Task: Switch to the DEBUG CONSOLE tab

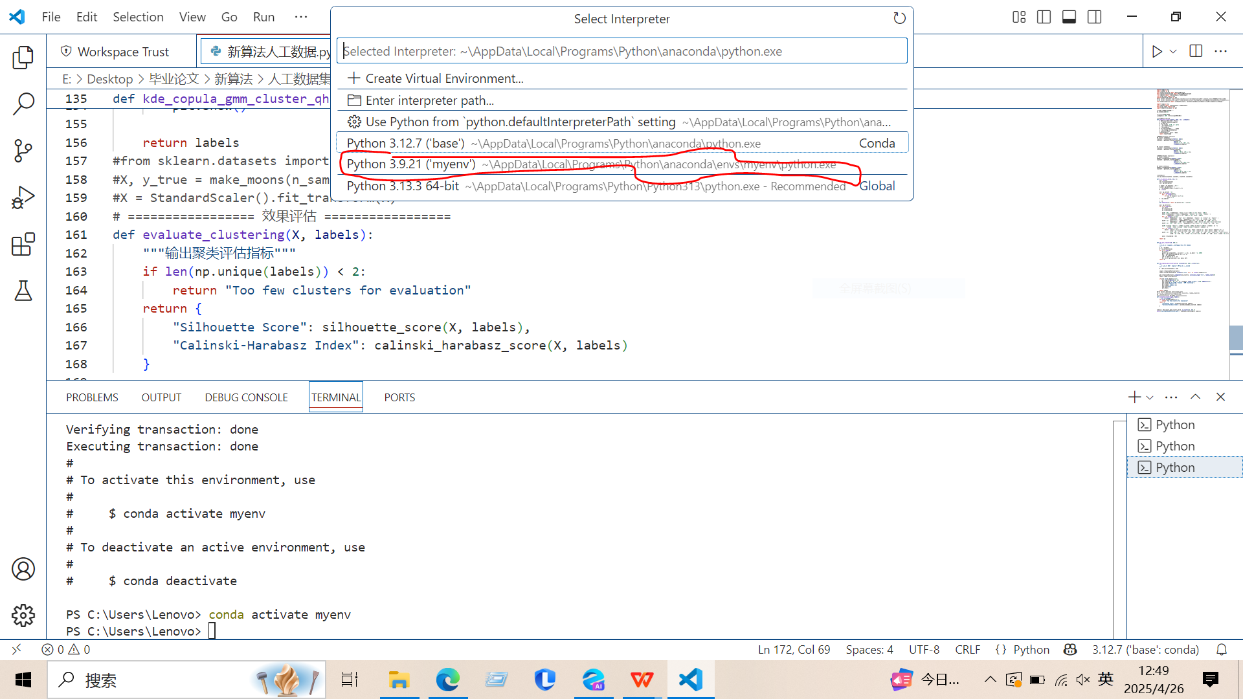Action: (x=246, y=397)
